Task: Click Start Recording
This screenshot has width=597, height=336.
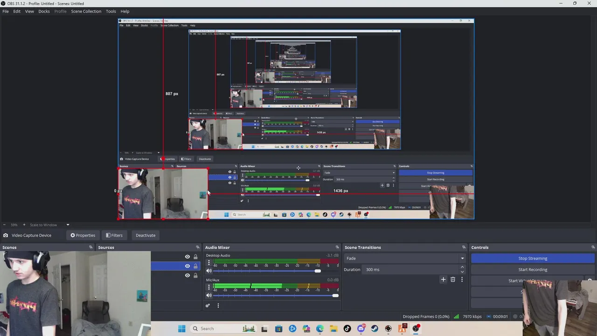Action: click(533, 269)
